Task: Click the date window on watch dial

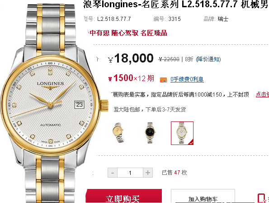Action: 79,105
